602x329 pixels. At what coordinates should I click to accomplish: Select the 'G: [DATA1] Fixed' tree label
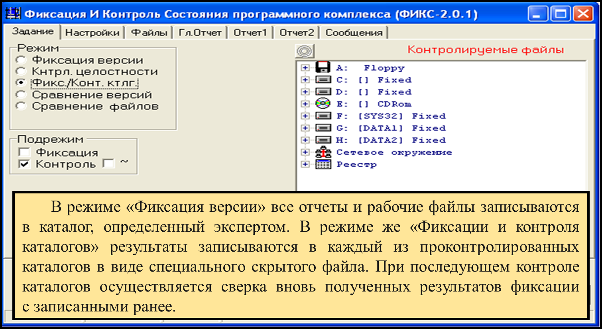coord(391,128)
